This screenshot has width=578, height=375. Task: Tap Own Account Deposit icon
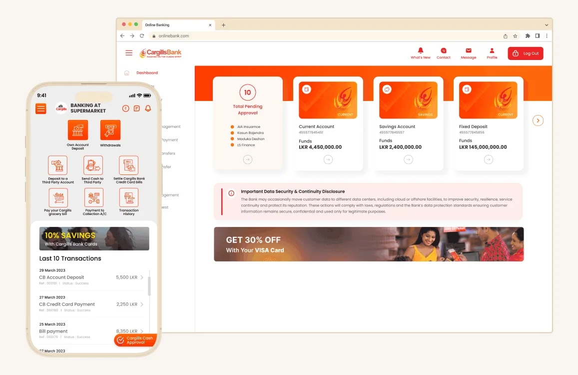[78, 130]
